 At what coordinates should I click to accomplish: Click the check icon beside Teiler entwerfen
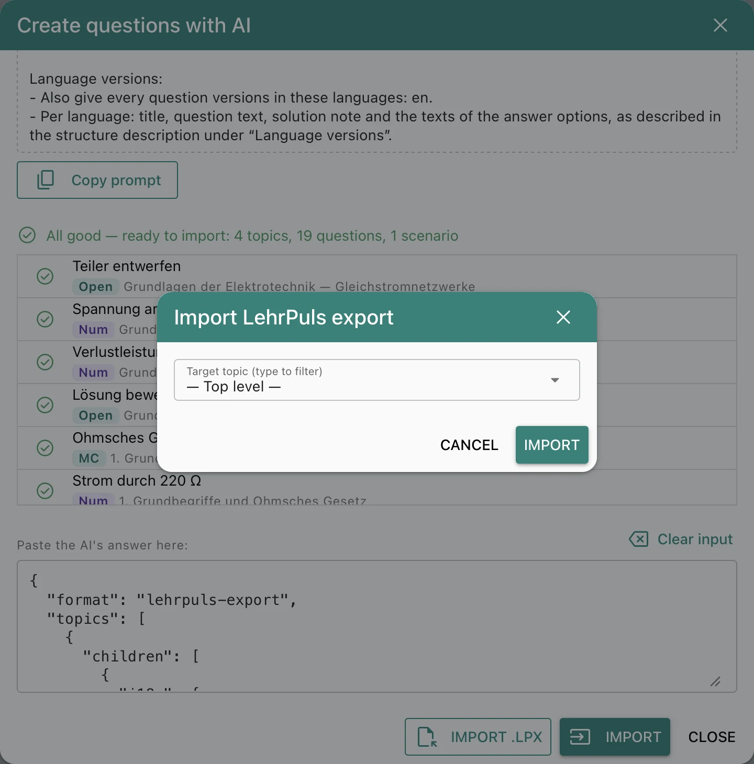click(x=45, y=276)
